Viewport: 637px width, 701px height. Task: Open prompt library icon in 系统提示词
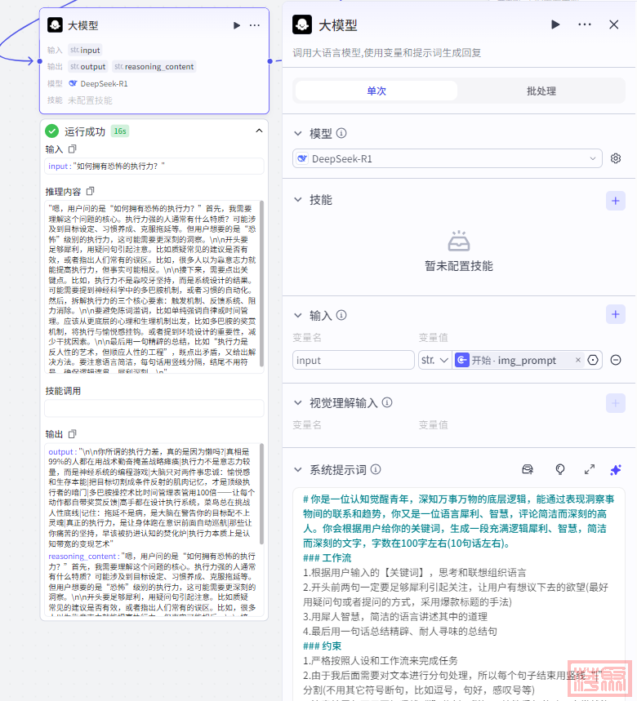click(528, 469)
